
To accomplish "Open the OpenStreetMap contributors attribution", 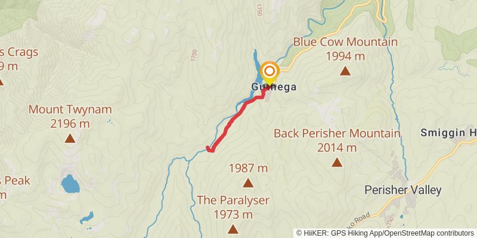I will [x=429, y=233].
